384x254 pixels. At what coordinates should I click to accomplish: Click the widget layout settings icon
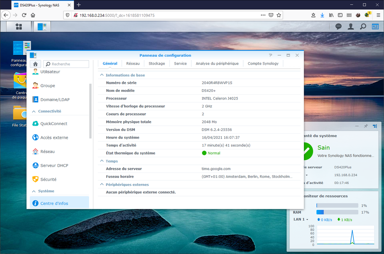click(x=374, y=126)
